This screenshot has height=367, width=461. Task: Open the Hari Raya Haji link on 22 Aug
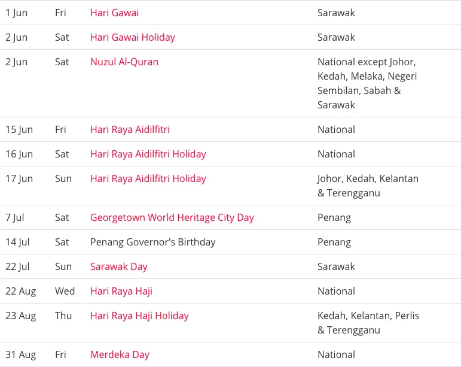pyautogui.click(x=121, y=291)
